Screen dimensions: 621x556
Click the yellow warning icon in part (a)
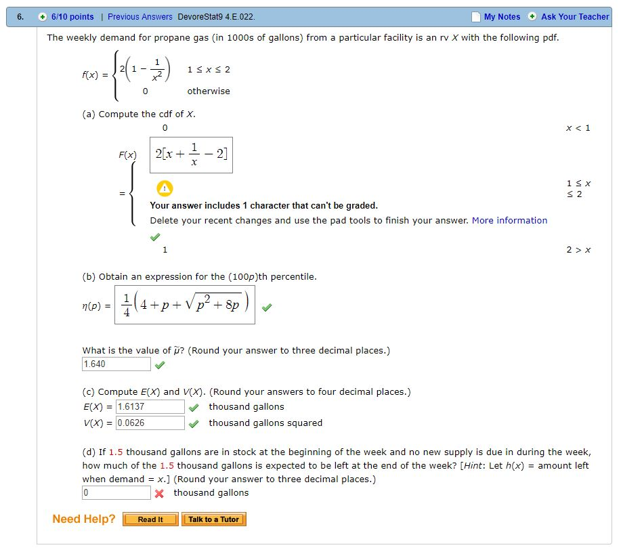pos(165,189)
